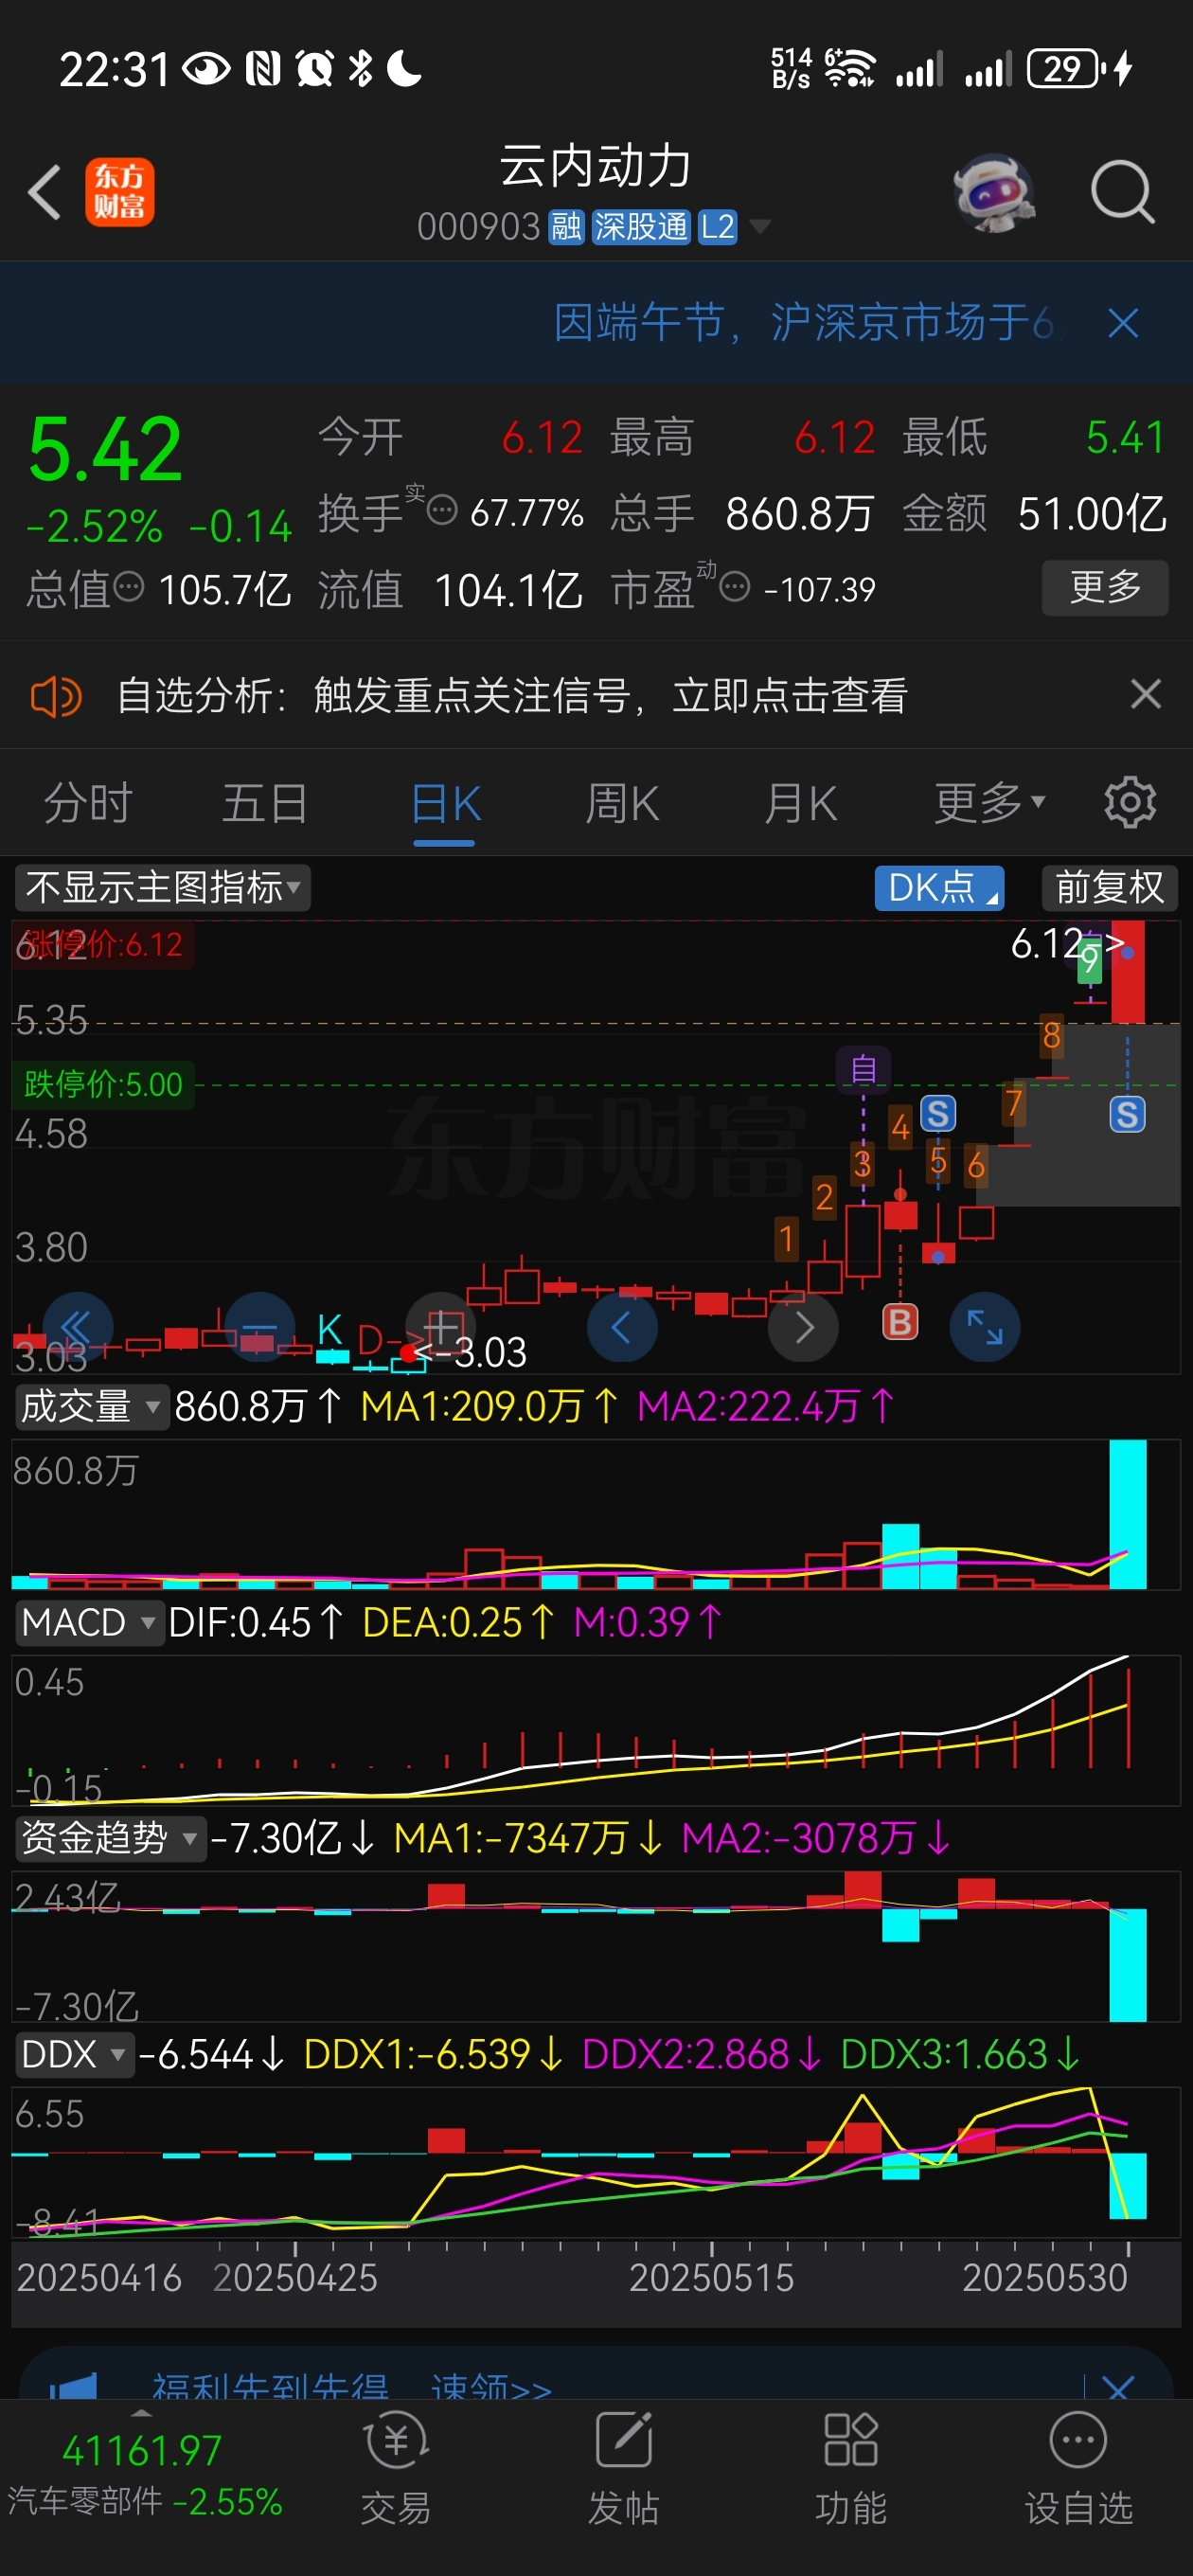Image resolution: width=1193 pixels, height=2576 pixels.
Task: Tap the L2 level-two tag
Action: (x=717, y=227)
